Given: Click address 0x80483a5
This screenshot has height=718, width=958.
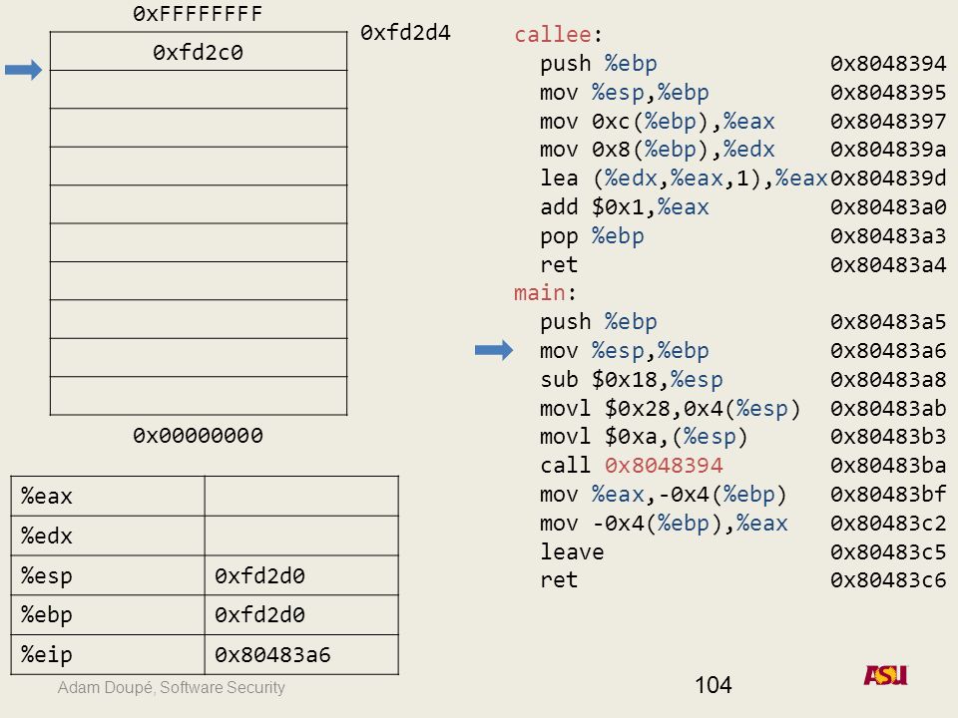Looking at the screenshot, I should (888, 322).
